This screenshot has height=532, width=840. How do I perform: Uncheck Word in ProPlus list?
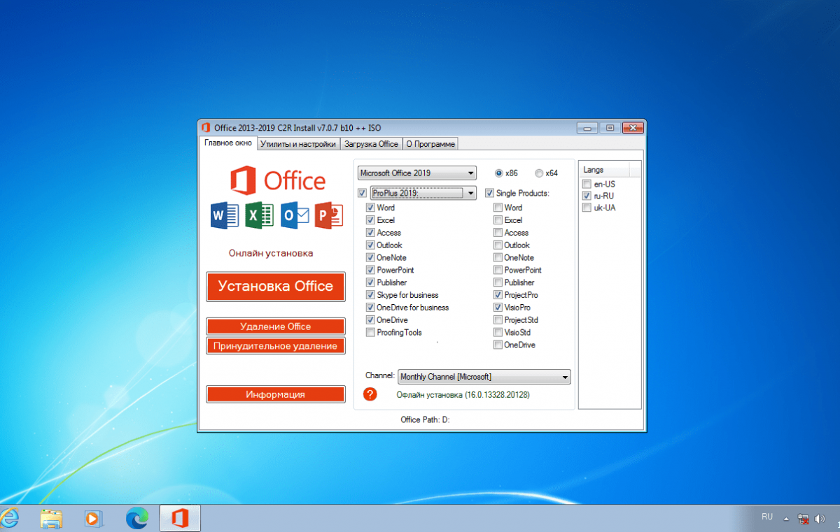tap(370, 208)
